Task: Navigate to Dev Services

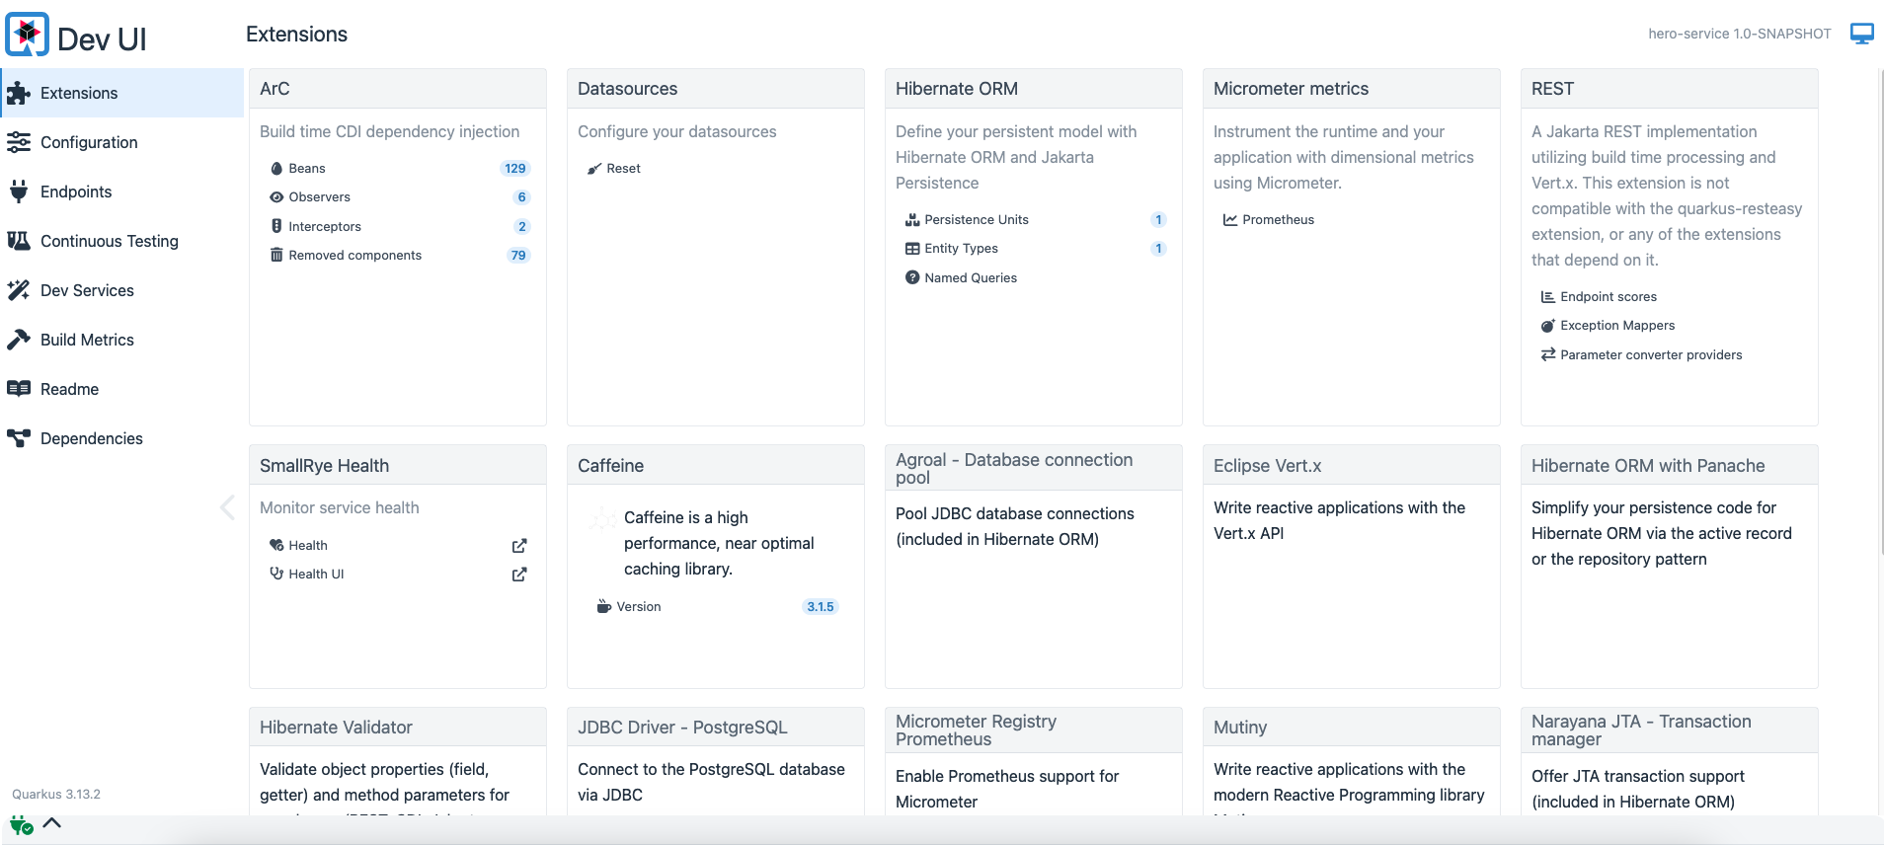Action: point(122,290)
